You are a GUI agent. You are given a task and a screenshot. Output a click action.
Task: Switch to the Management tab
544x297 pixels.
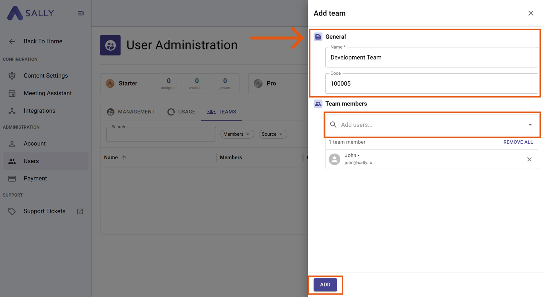[x=131, y=112]
